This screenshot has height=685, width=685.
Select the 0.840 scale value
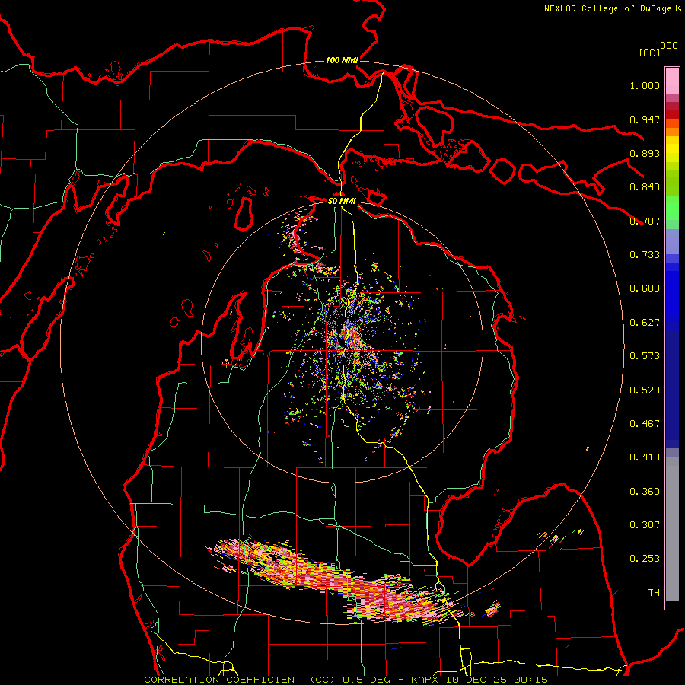[645, 187]
